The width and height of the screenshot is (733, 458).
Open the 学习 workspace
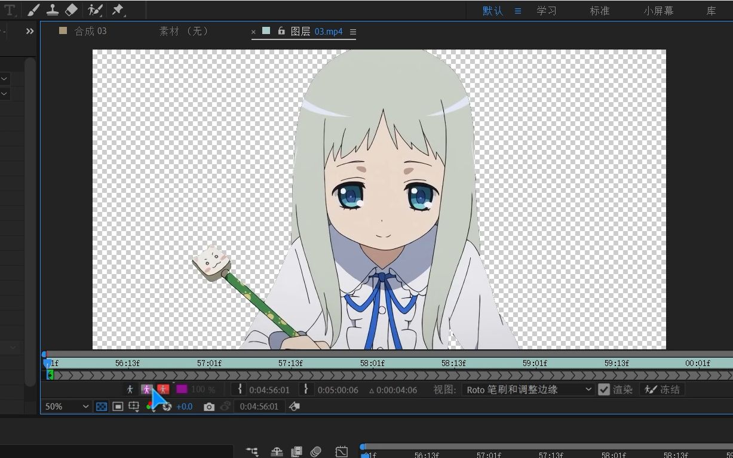coord(546,10)
